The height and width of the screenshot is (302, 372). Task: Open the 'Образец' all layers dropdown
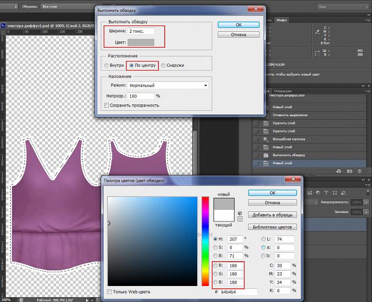[x=59, y=7]
